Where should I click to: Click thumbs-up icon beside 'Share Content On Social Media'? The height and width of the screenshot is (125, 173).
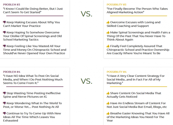[x=108, y=93]
